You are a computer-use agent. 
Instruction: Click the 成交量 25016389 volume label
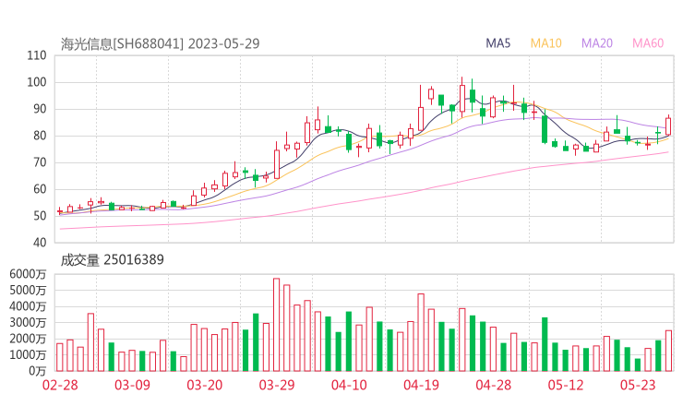[x=112, y=260]
